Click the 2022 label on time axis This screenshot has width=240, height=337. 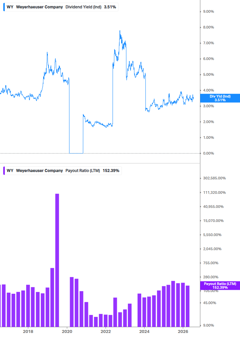tap(106, 331)
